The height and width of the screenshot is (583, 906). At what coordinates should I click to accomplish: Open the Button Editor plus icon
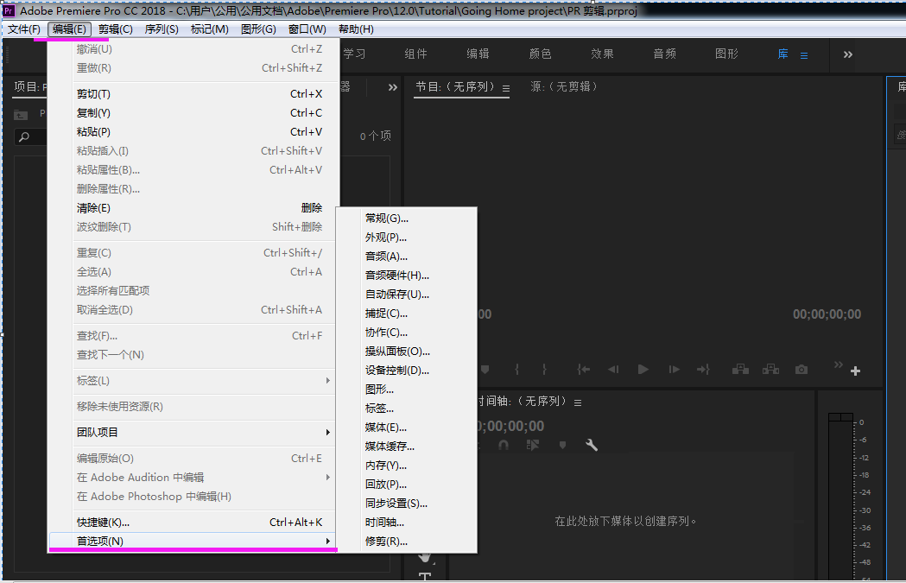[x=856, y=371]
